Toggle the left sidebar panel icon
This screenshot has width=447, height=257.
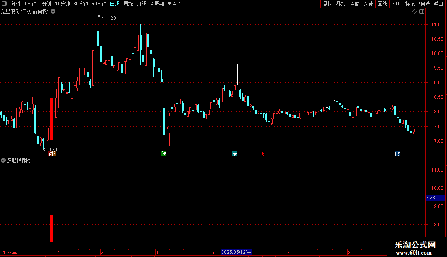tap(4, 4)
